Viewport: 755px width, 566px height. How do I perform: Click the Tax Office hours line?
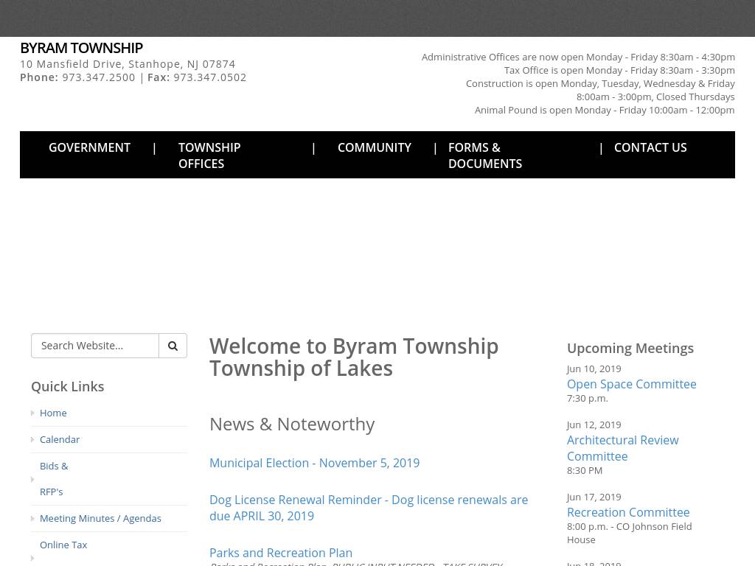[619, 70]
